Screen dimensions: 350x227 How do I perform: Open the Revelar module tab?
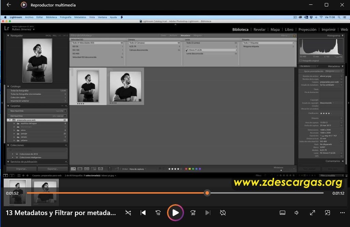(259, 29)
